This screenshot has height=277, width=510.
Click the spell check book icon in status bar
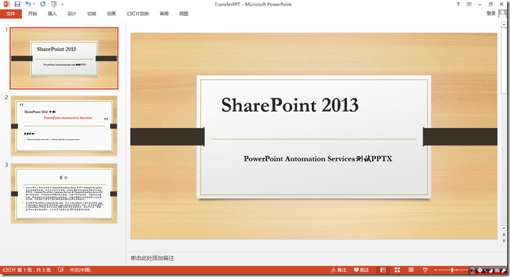pos(61,270)
